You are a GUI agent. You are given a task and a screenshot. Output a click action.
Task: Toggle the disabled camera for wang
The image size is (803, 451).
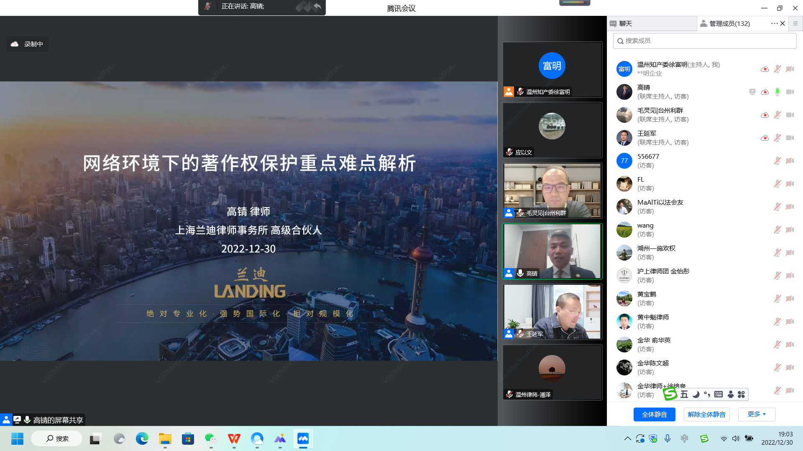point(790,230)
